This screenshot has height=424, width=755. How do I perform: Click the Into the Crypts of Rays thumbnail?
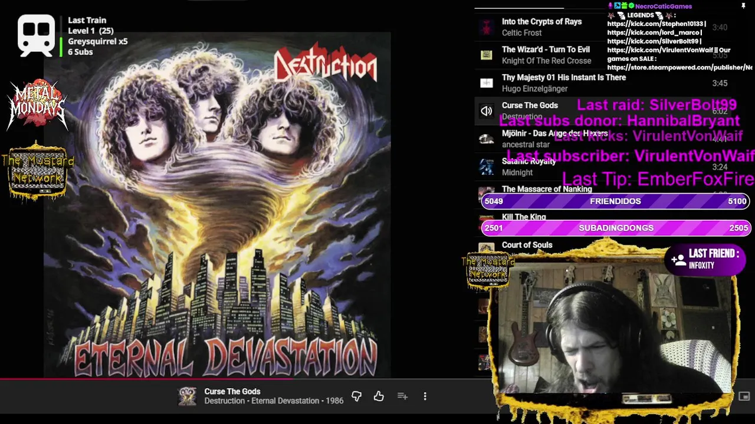pyautogui.click(x=486, y=26)
